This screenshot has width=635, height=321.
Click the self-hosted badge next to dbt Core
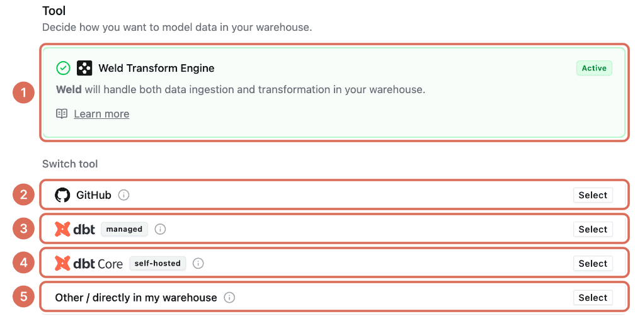tap(157, 263)
